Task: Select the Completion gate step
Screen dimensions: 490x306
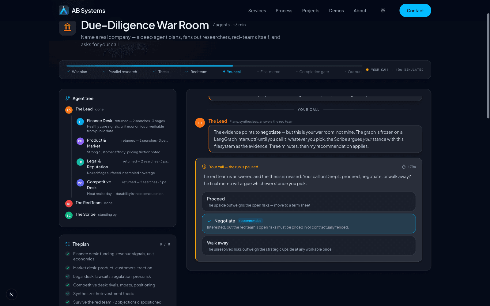Action: tap(313, 72)
